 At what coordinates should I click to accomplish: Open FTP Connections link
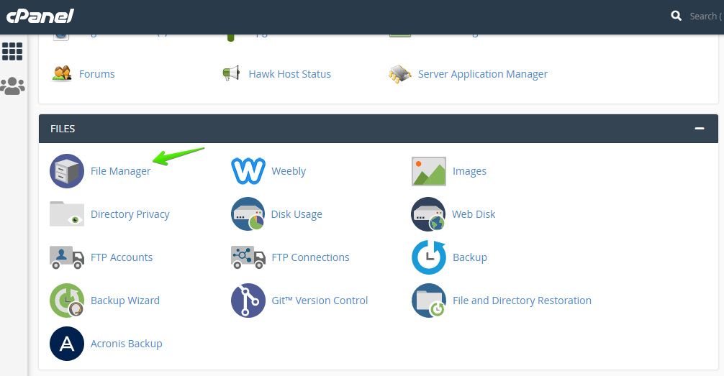point(310,257)
